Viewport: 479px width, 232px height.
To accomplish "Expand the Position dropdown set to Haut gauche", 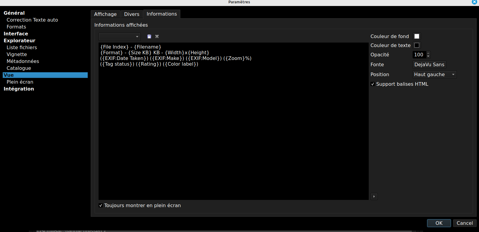I will tap(435, 75).
